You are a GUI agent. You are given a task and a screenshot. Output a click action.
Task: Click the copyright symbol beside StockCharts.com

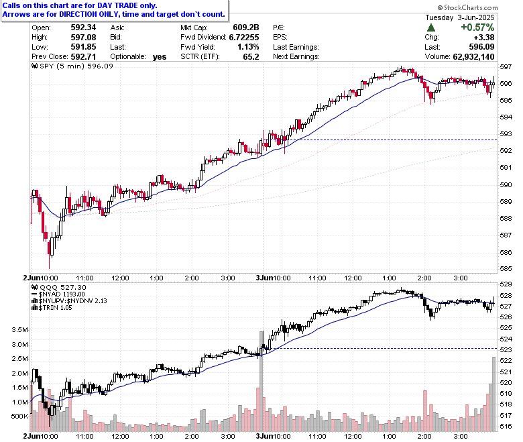tap(440, 7)
